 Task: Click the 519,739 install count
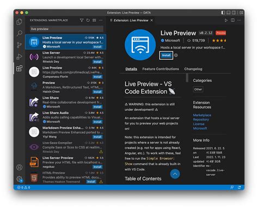point(199,40)
